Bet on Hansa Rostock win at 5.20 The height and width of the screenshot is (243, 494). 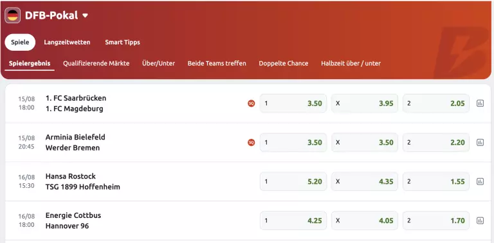(x=293, y=181)
